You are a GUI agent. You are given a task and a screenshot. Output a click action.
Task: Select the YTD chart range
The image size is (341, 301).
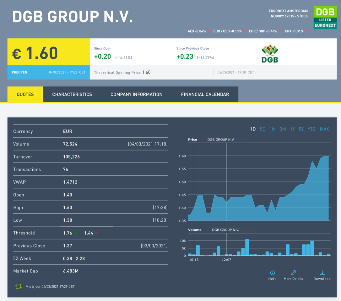pos(311,129)
